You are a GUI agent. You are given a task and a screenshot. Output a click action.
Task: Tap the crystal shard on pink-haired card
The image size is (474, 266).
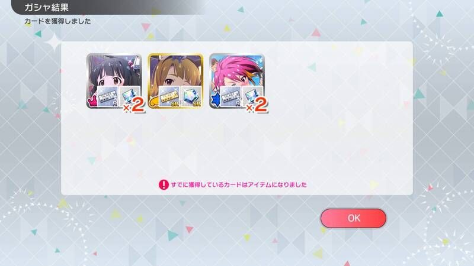tap(253, 96)
